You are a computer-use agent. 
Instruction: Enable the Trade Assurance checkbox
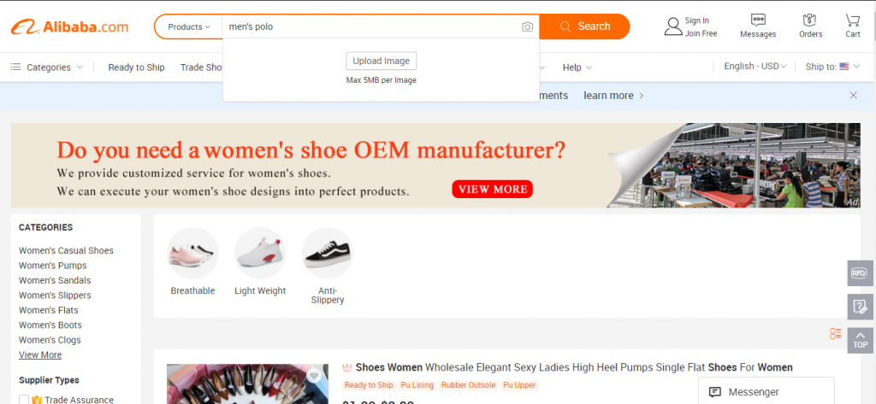click(24, 400)
